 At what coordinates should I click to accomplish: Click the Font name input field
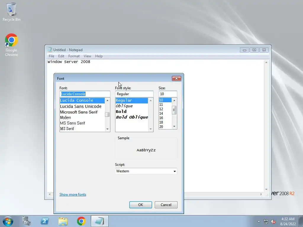coord(85,94)
